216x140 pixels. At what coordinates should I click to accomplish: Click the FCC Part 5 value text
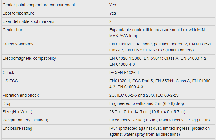click(160, 84)
